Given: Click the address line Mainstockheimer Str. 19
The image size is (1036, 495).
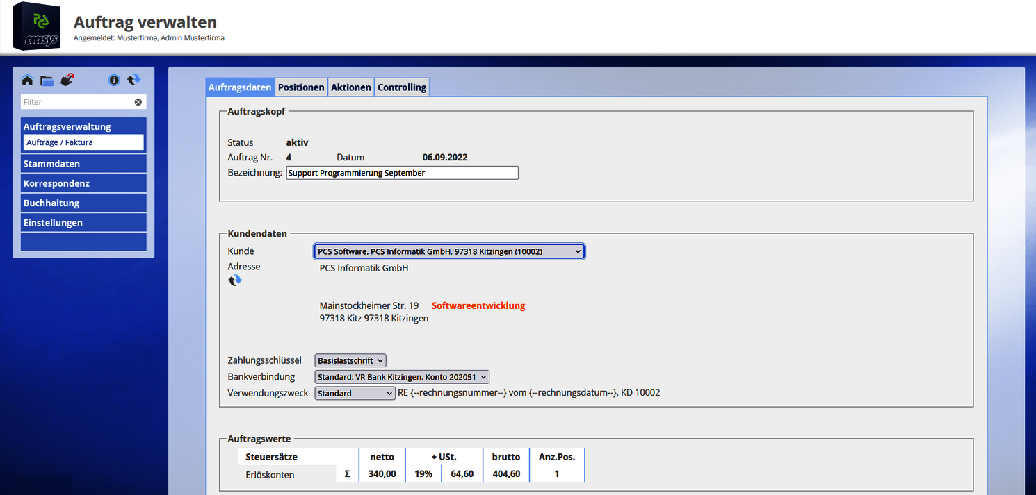Looking at the screenshot, I should point(369,305).
